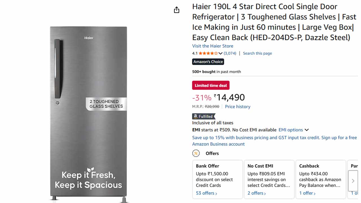Select the red discount percentage label

point(201,97)
